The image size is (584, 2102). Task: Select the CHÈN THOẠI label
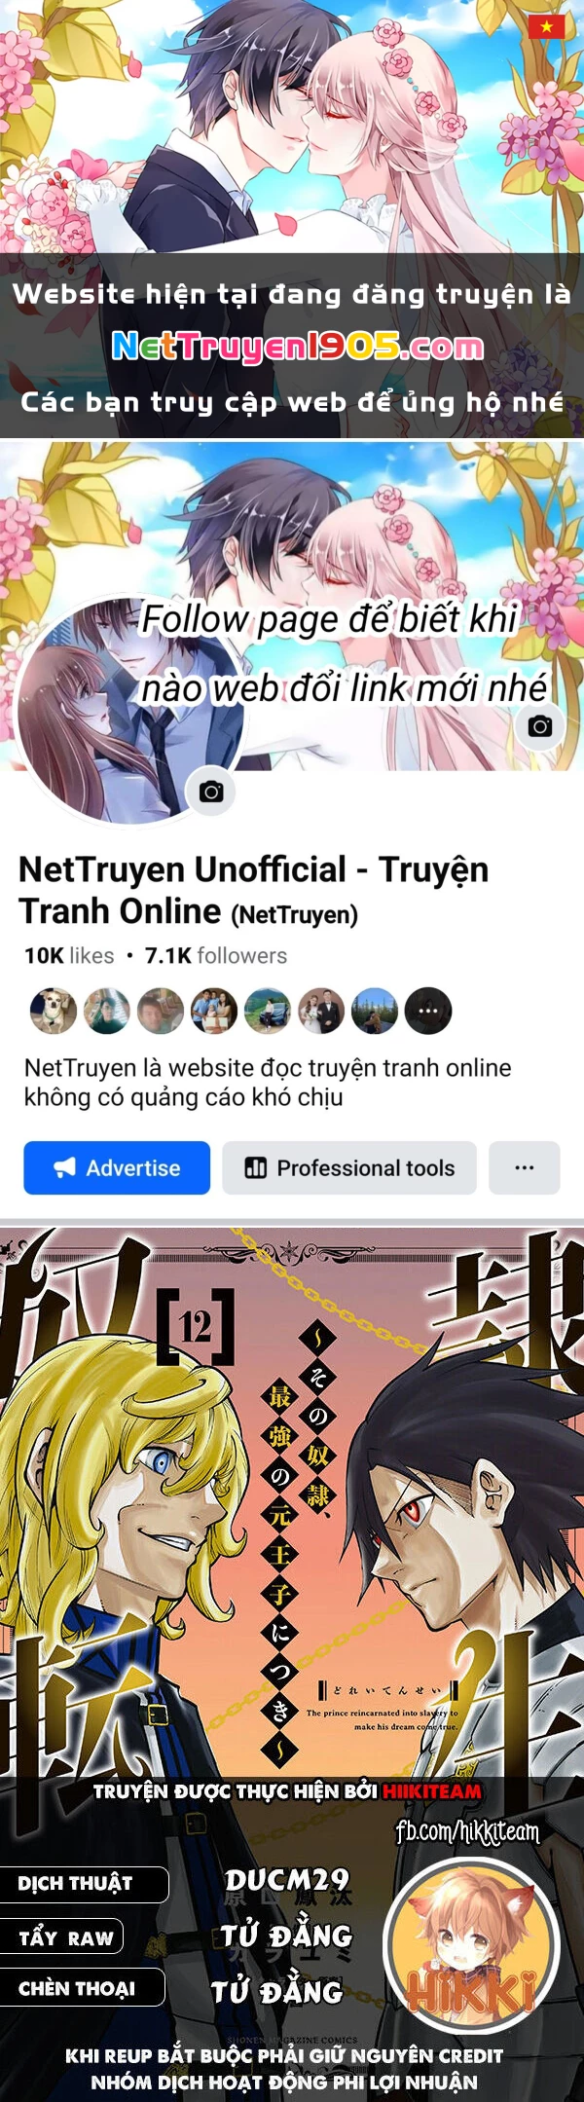click(76, 1989)
